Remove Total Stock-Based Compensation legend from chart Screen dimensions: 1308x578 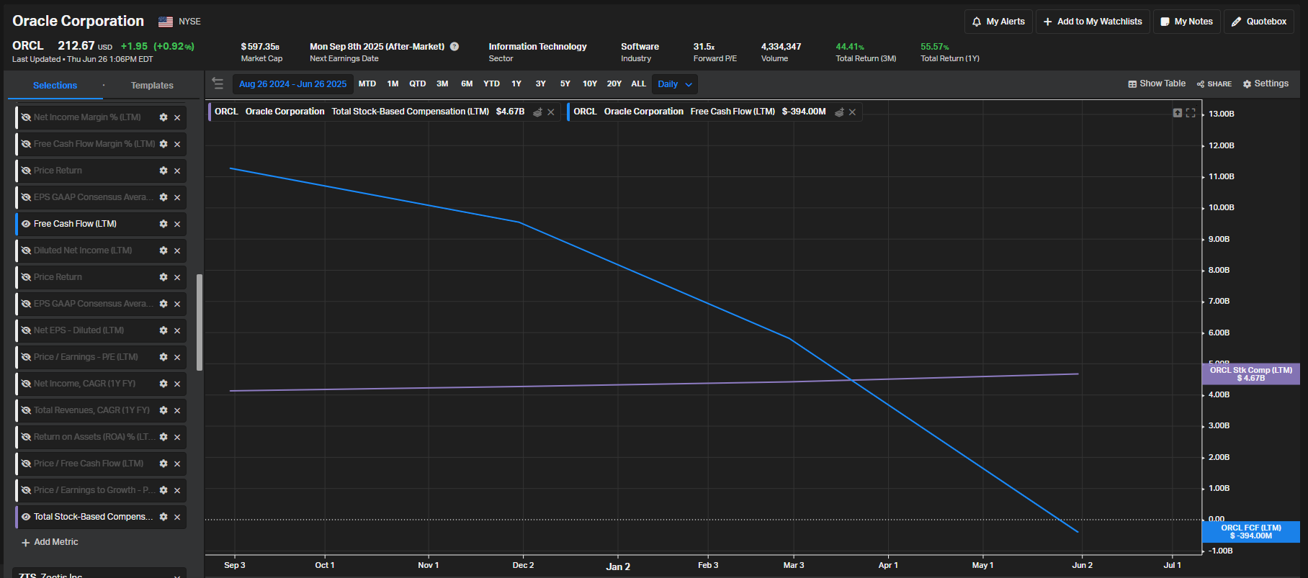(551, 112)
